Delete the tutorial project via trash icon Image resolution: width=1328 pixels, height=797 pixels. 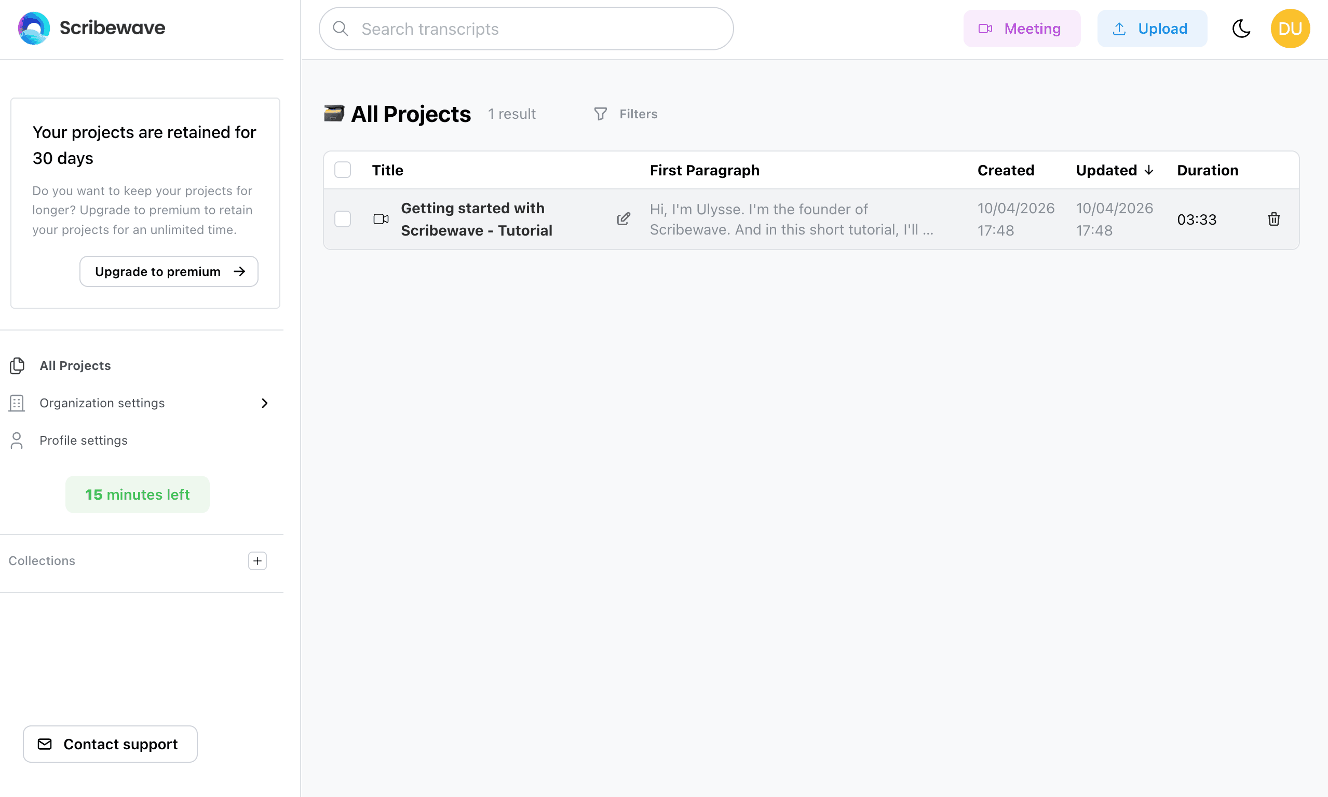[1273, 219]
